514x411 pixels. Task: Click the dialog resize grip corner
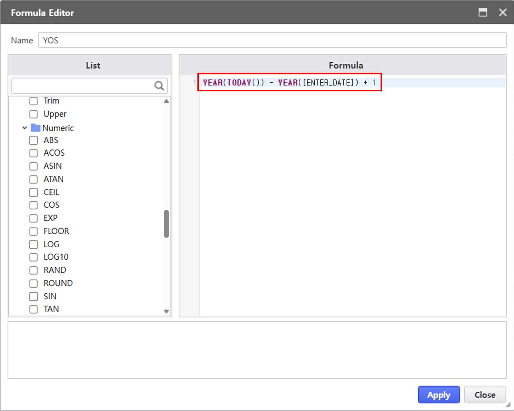pyautogui.click(x=509, y=405)
